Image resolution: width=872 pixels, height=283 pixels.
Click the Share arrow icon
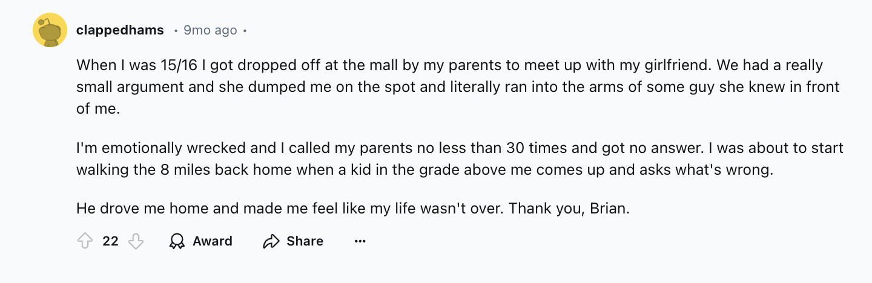(x=270, y=241)
